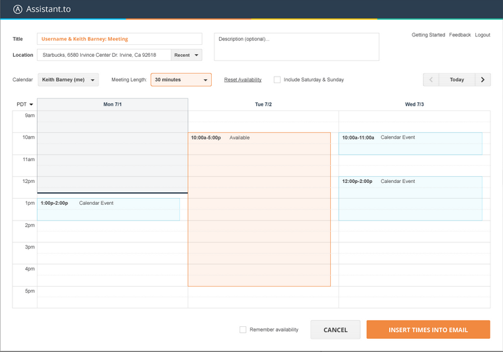The image size is (503, 352).
Task: Click the 9am time label
Action: pos(30,116)
